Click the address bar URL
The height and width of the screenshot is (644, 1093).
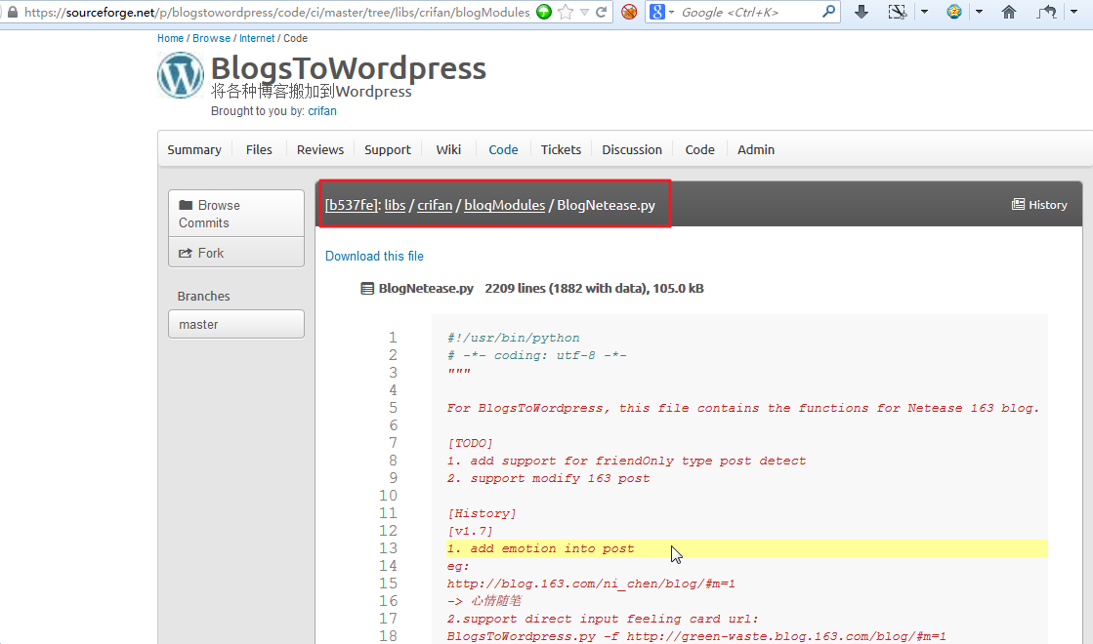[x=276, y=12]
